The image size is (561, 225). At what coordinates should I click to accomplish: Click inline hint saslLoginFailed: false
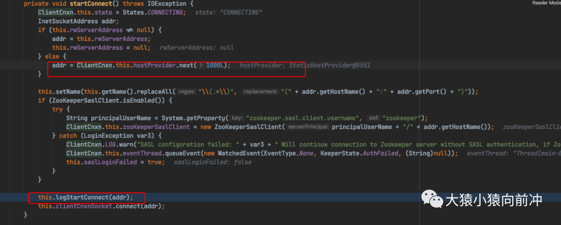[x=212, y=162]
